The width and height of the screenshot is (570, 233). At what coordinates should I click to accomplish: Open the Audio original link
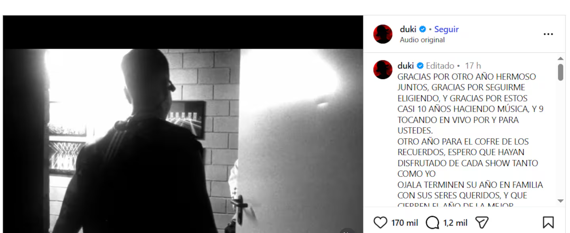422,40
